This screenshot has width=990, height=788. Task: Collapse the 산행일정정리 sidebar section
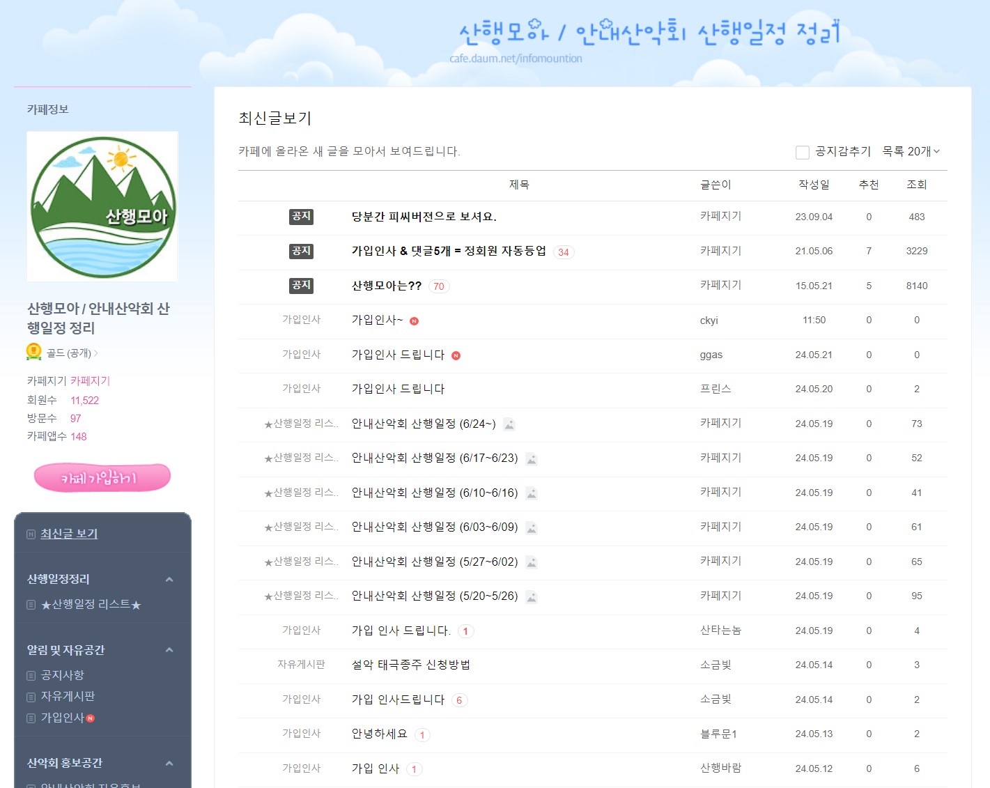(168, 579)
